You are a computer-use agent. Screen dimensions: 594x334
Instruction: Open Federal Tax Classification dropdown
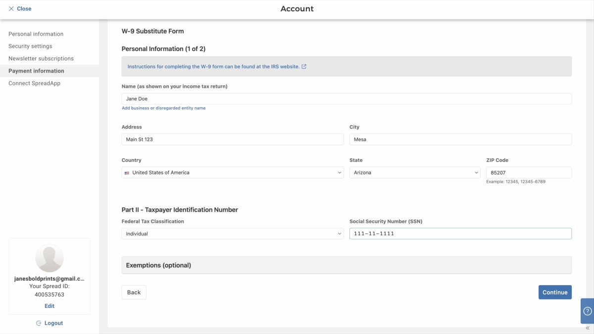[x=233, y=234]
